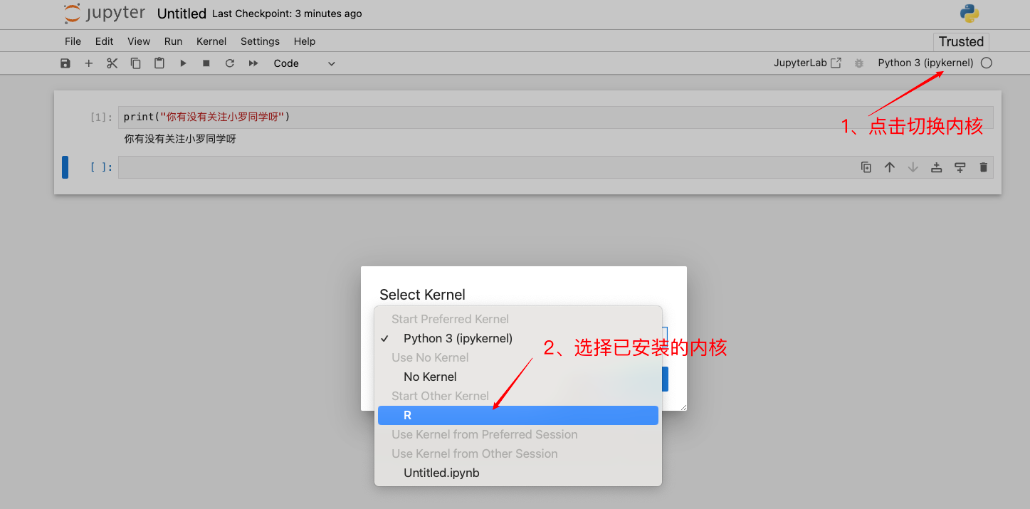The width and height of the screenshot is (1030, 509).
Task: Insert a cell above icon
Action: (x=937, y=167)
